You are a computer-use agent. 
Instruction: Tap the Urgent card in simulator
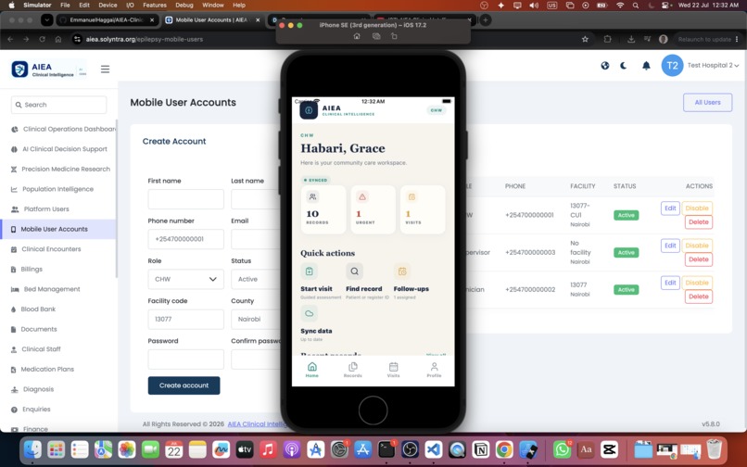point(373,209)
